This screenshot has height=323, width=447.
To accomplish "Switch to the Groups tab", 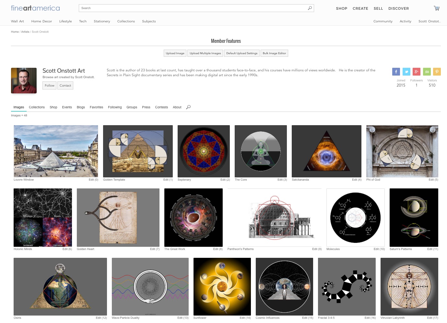I will coord(132,107).
